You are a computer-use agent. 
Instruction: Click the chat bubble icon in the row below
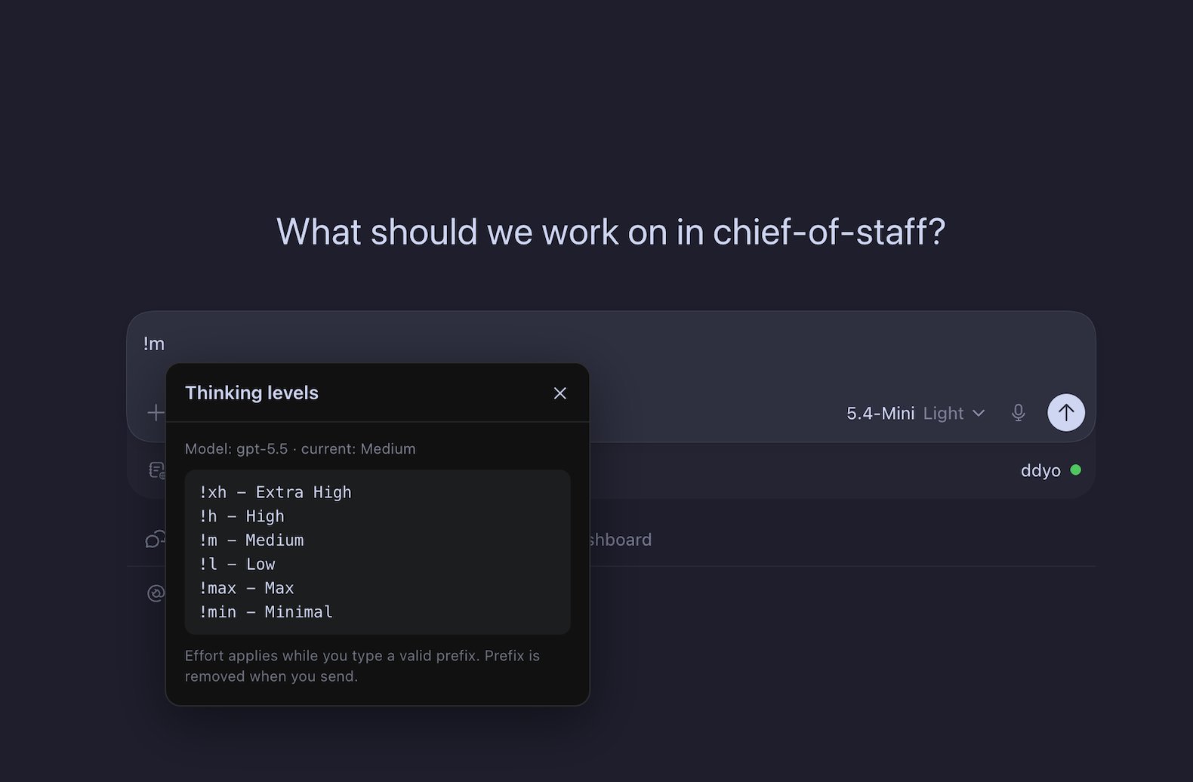point(156,540)
